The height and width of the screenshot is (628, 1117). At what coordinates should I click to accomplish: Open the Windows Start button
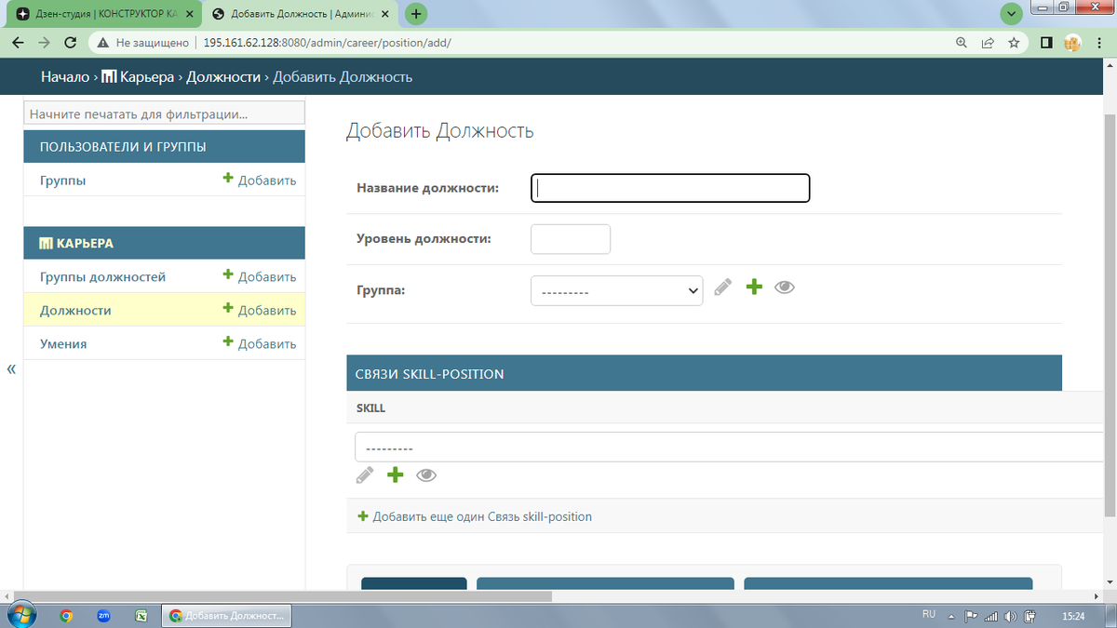[x=20, y=615]
